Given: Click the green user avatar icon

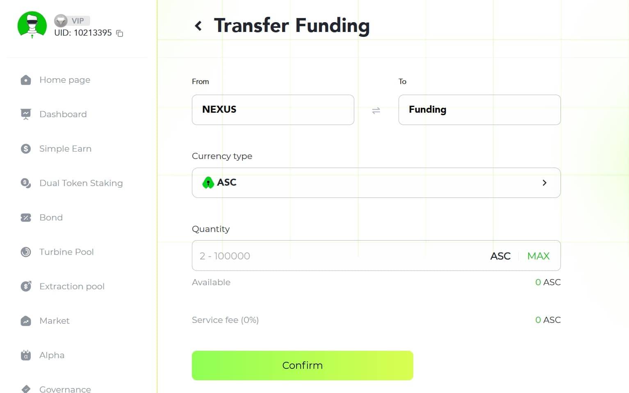Looking at the screenshot, I should click(x=32, y=25).
